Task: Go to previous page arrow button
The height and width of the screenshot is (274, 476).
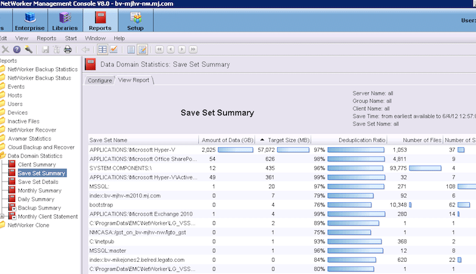Action: (x=171, y=49)
